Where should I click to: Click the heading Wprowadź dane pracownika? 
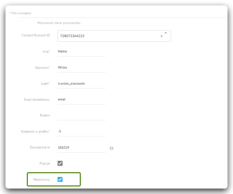point(59,23)
